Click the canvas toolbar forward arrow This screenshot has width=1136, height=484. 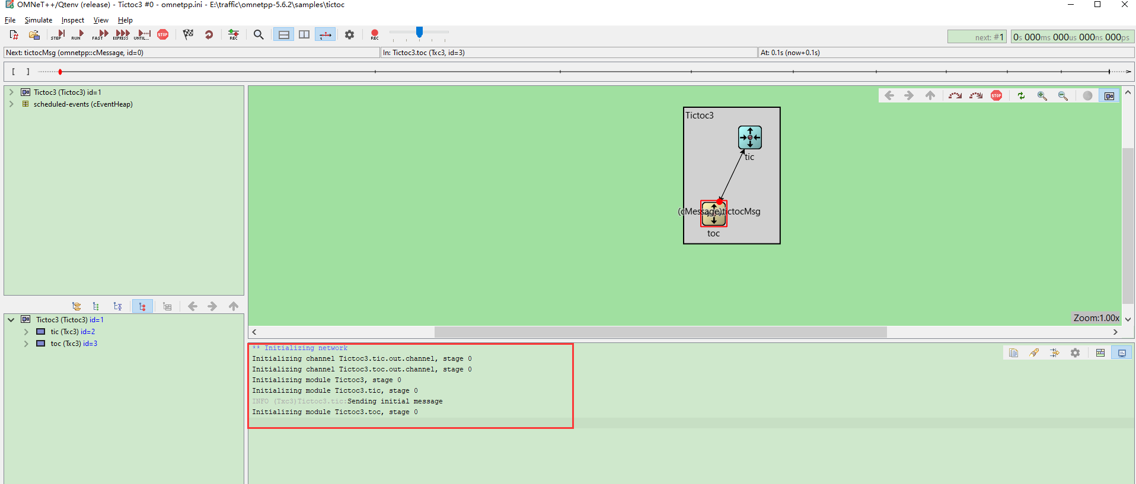[909, 95]
